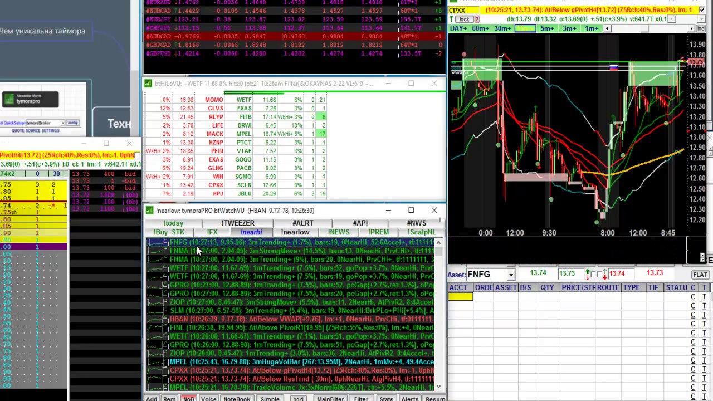Click the left arrow of the timeframe scrollbar
The height and width of the screenshot is (401, 713).
point(607,28)
